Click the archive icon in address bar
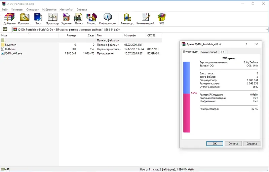This screenshot has height=172, width=269. 15,30
